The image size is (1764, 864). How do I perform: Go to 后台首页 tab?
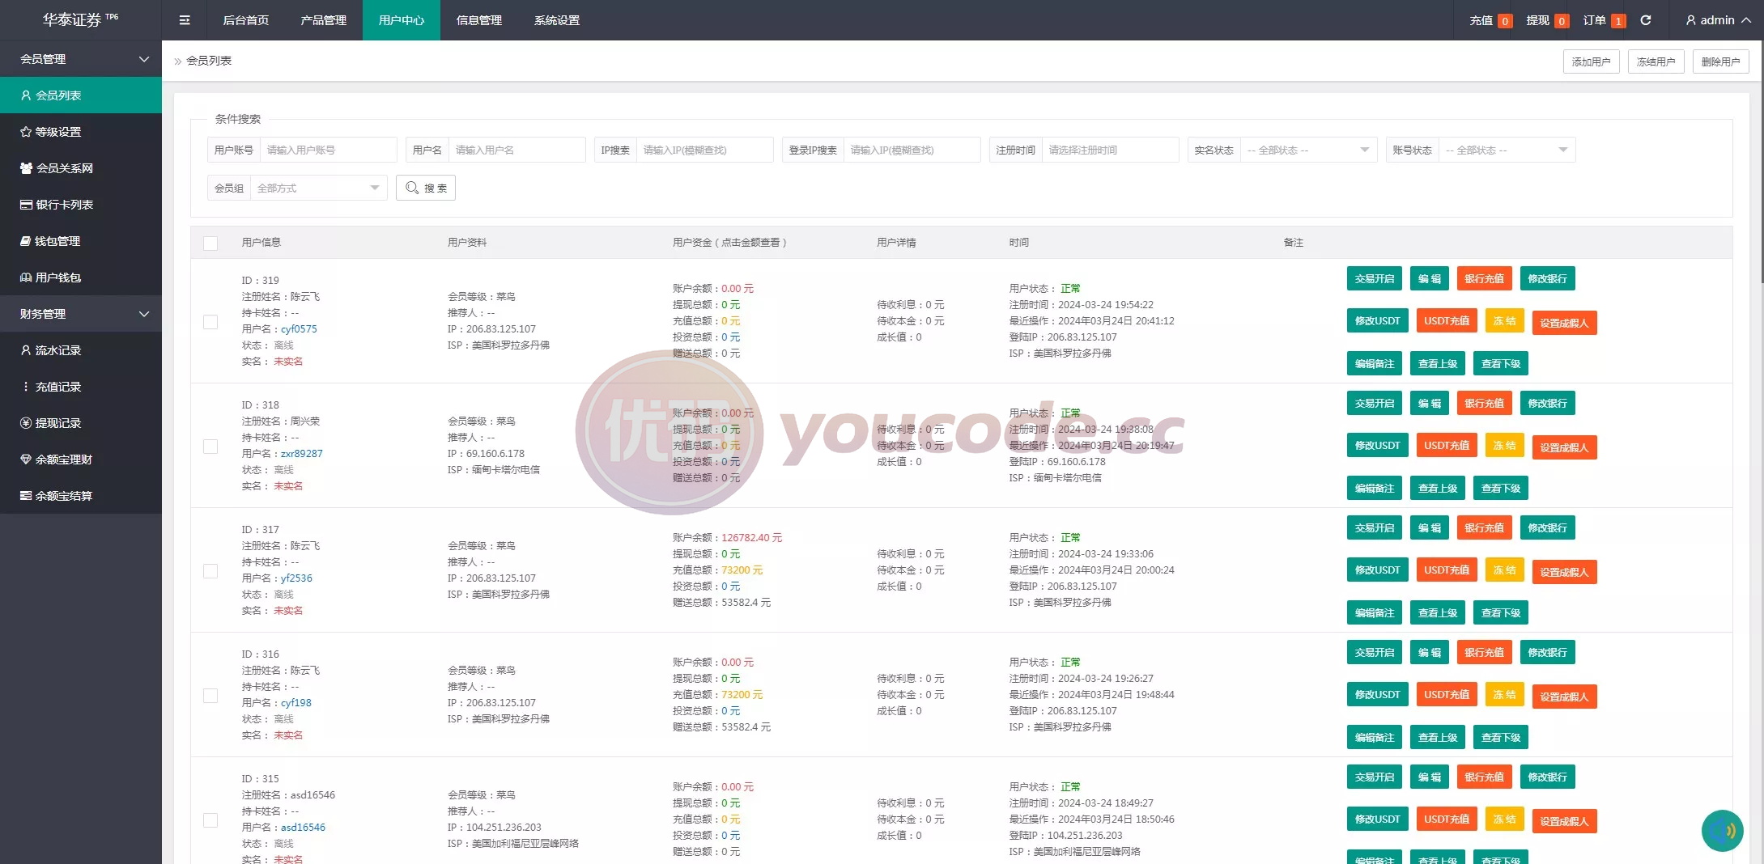246,20
